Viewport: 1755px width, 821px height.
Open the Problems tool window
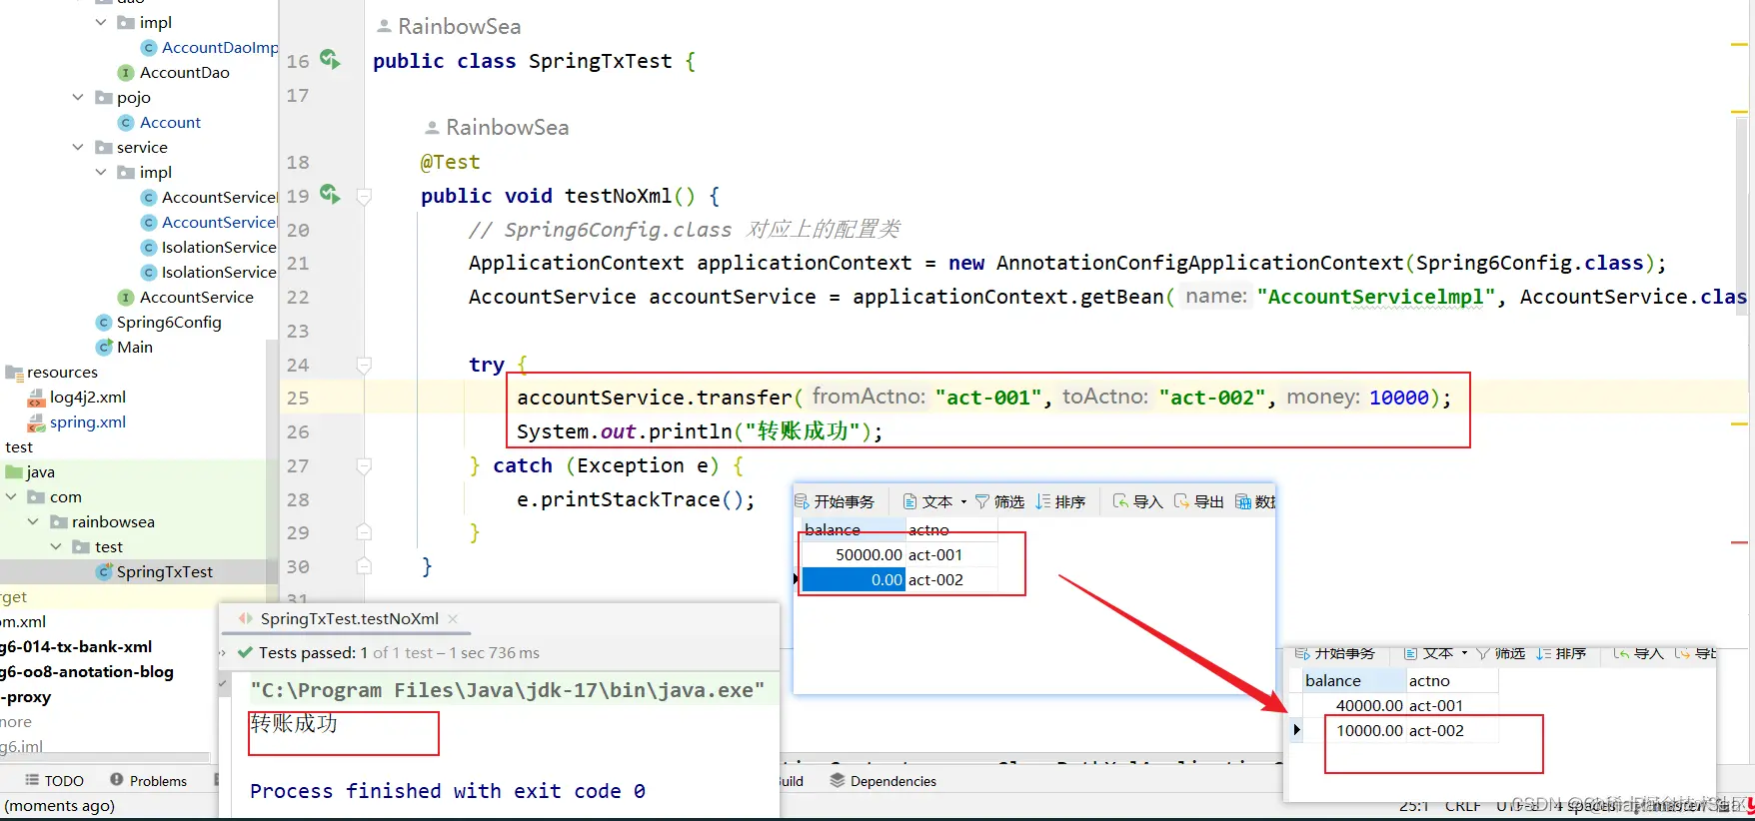click(149, 781)
